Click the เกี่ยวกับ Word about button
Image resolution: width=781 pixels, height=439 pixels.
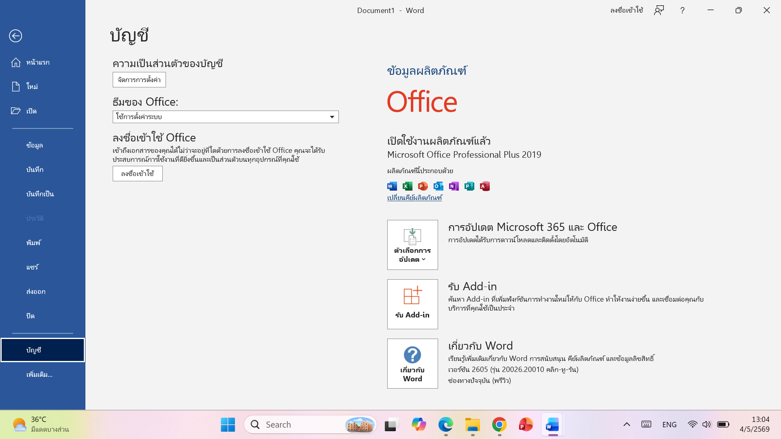tap(412, 363)
